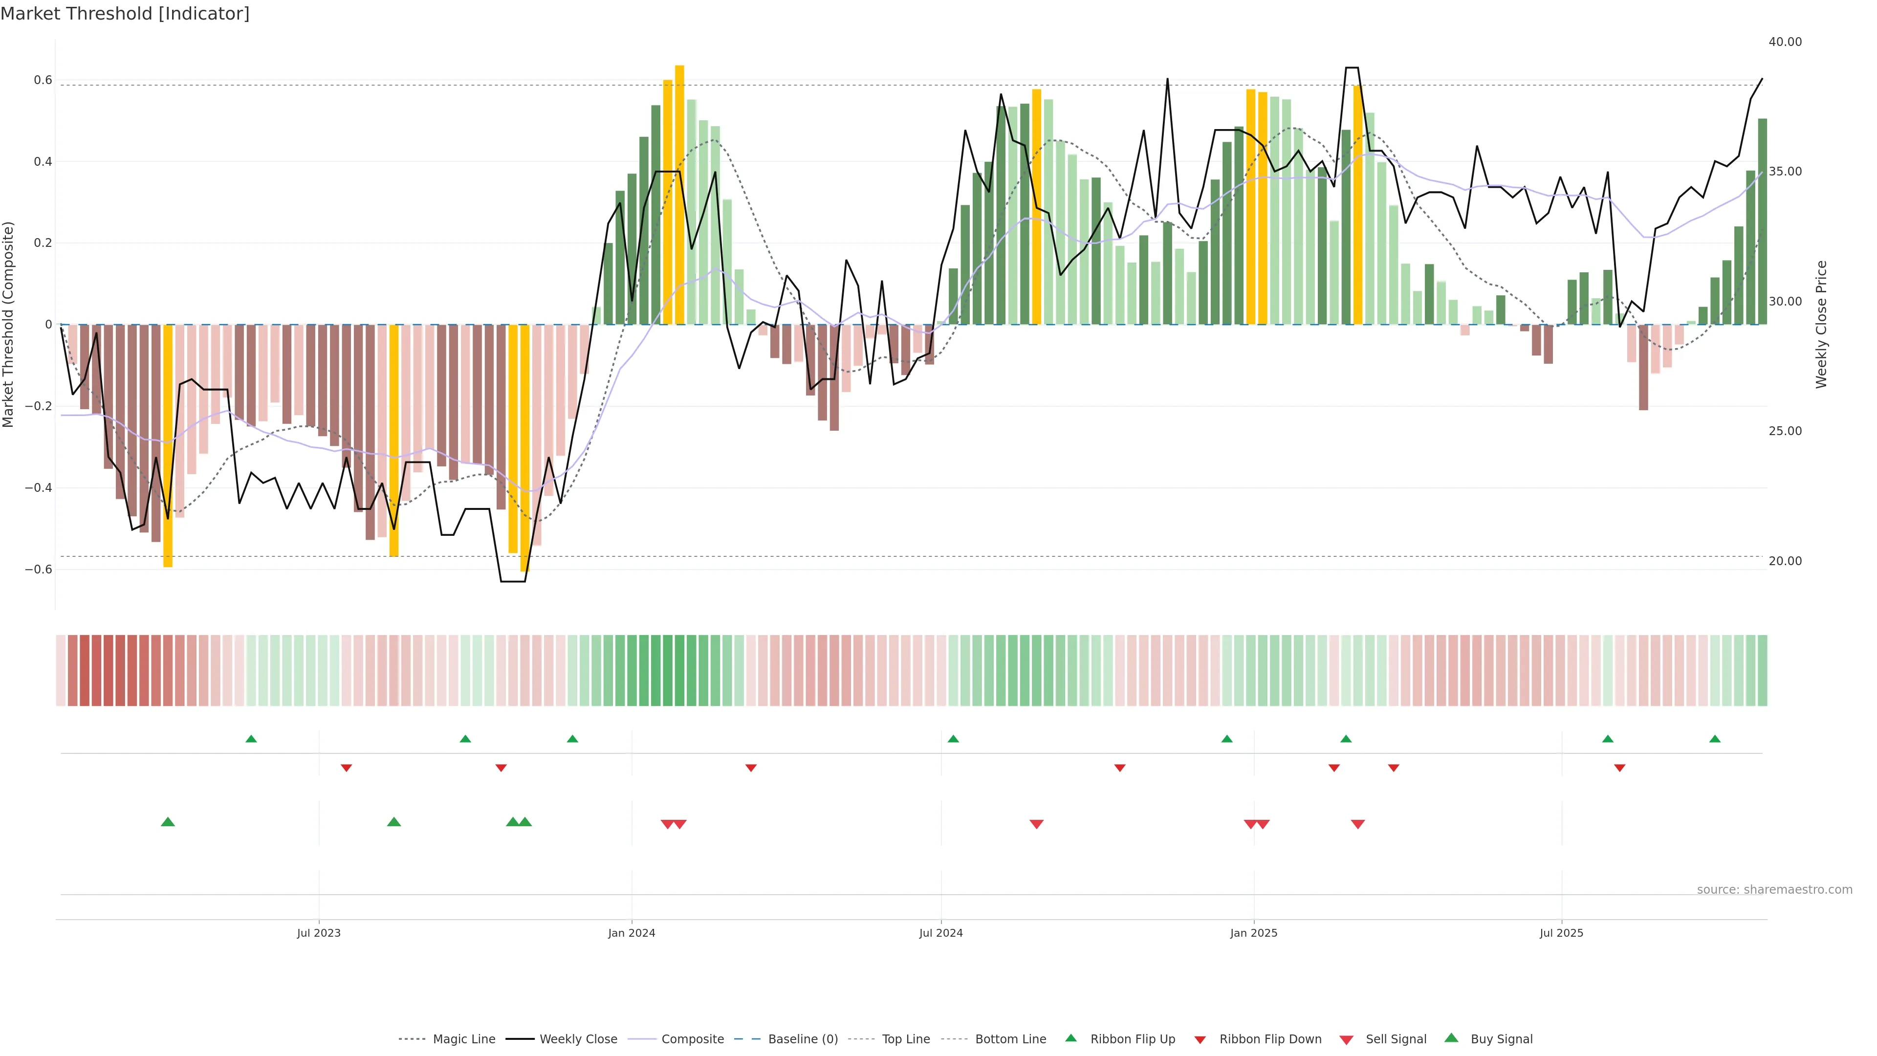This screenshot has height=1056, width=1877.
Task: Hide the Composite series via legend
Action: pos(677,1039)
